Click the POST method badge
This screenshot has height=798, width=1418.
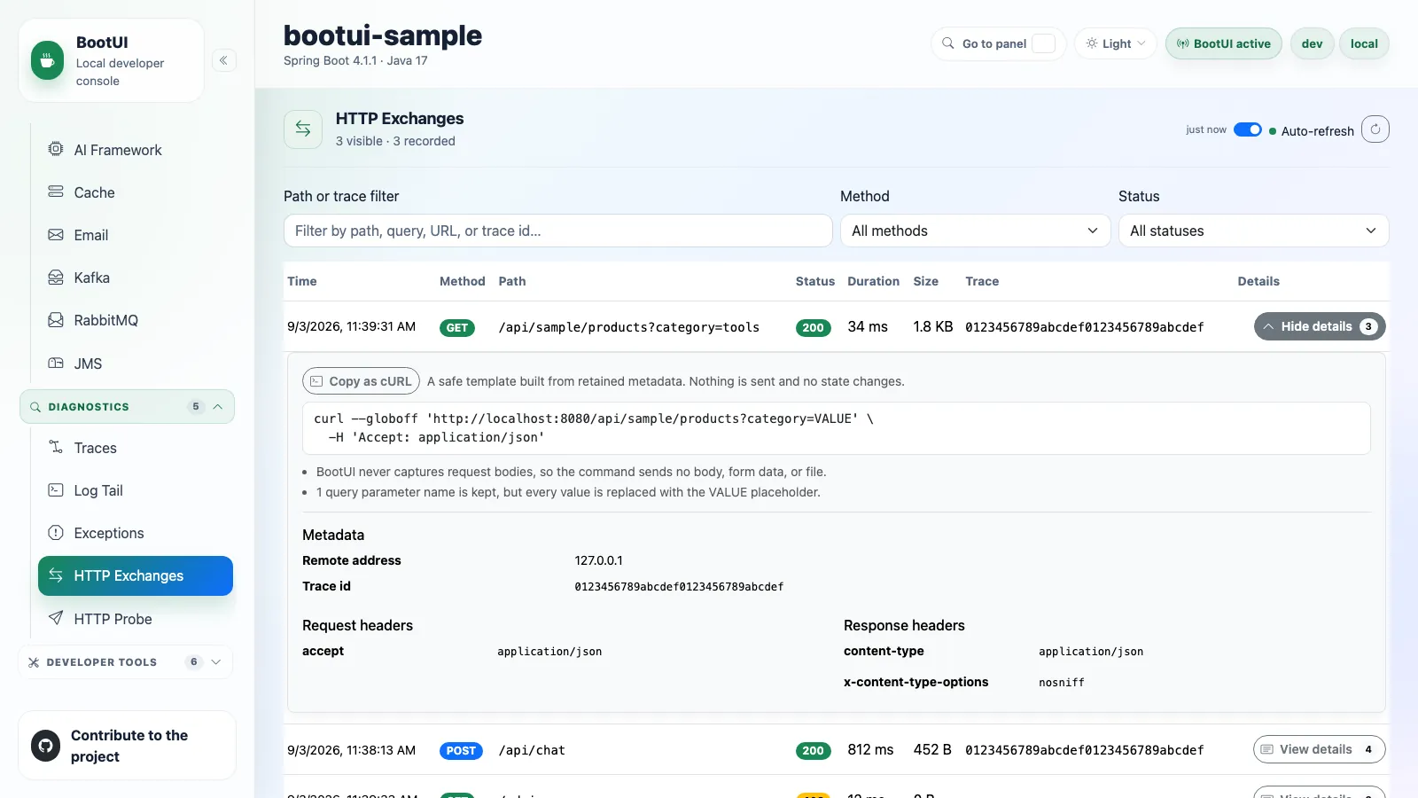click(461, 751)
